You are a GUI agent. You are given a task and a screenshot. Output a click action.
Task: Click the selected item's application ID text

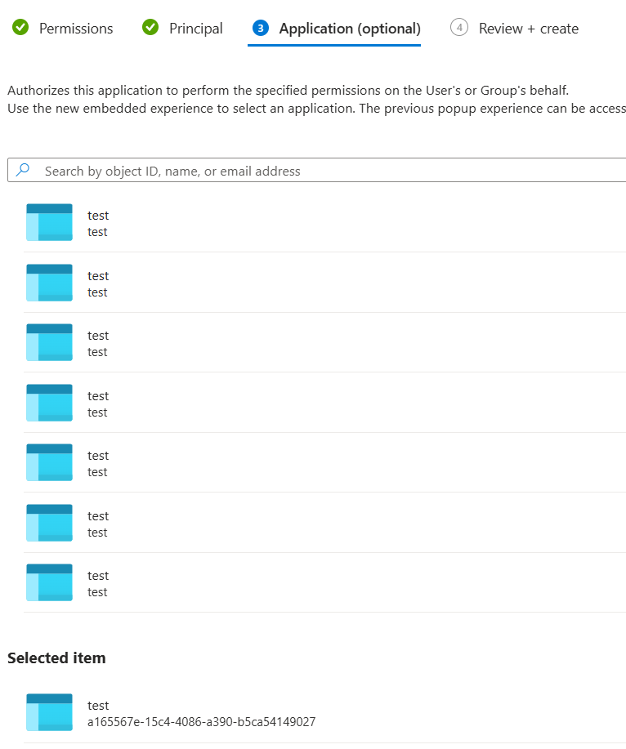pos(201,722)
